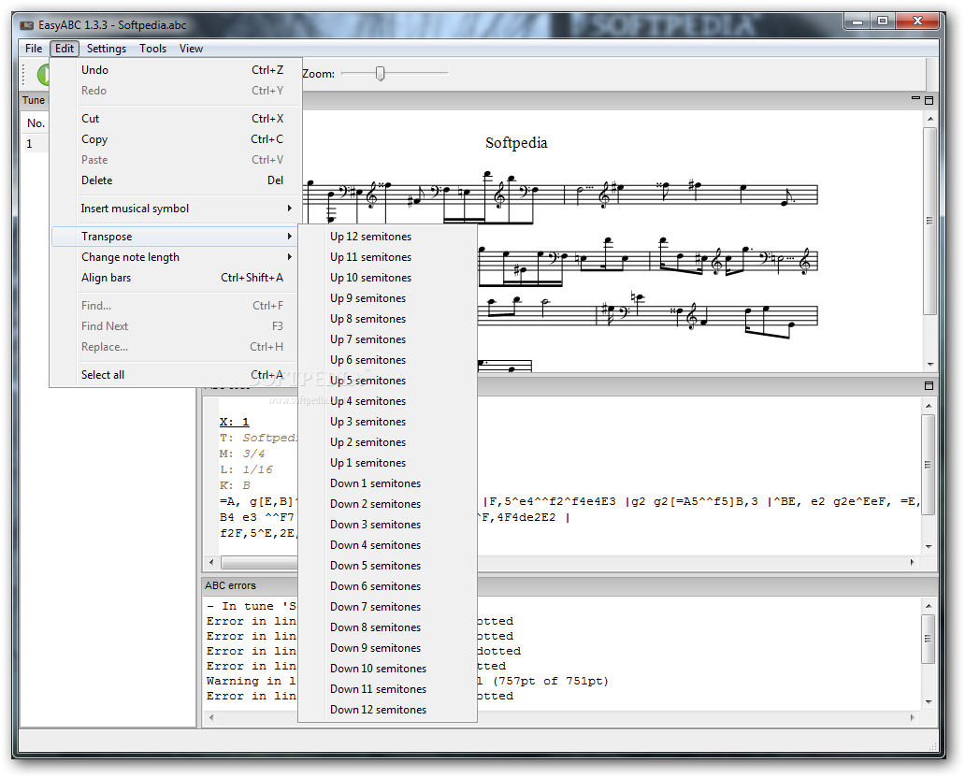Screen dimensions: 965x778
Task: Choose Undo from Edit menu
Action: click(176, 70)
